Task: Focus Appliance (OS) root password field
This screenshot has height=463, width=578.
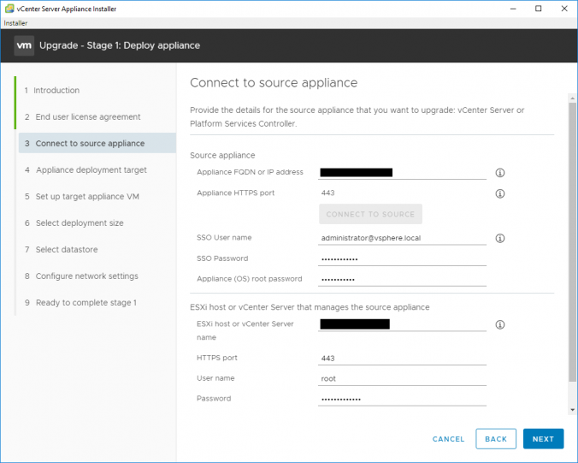Action: (x=402, y=279)
